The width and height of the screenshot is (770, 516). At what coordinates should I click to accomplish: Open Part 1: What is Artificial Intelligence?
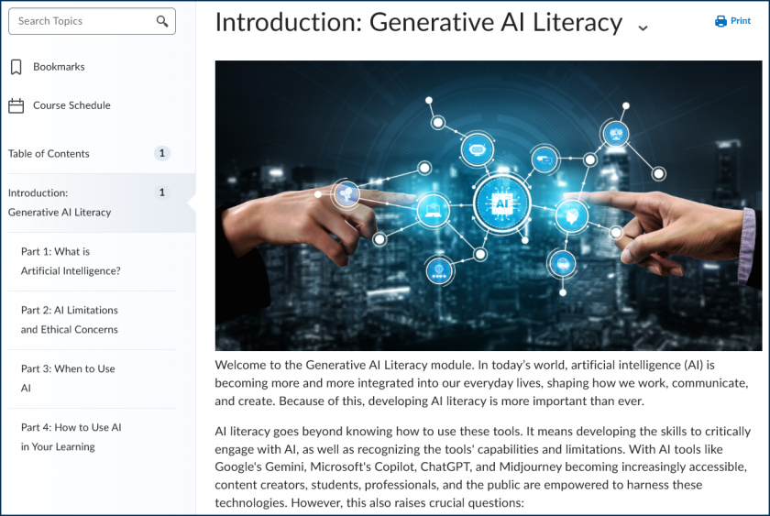(71, 261)
